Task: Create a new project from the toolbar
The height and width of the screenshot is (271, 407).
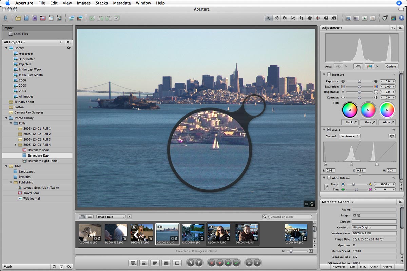Action: [x=18, y=18]
